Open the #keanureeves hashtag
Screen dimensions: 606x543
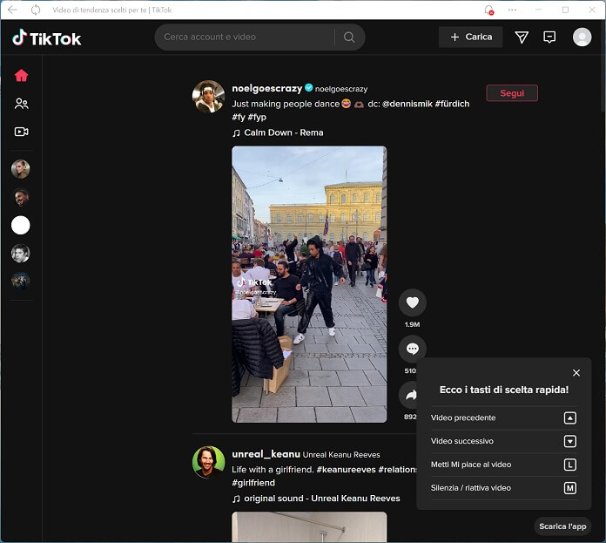pyautogui.click(x=346, y=470)
